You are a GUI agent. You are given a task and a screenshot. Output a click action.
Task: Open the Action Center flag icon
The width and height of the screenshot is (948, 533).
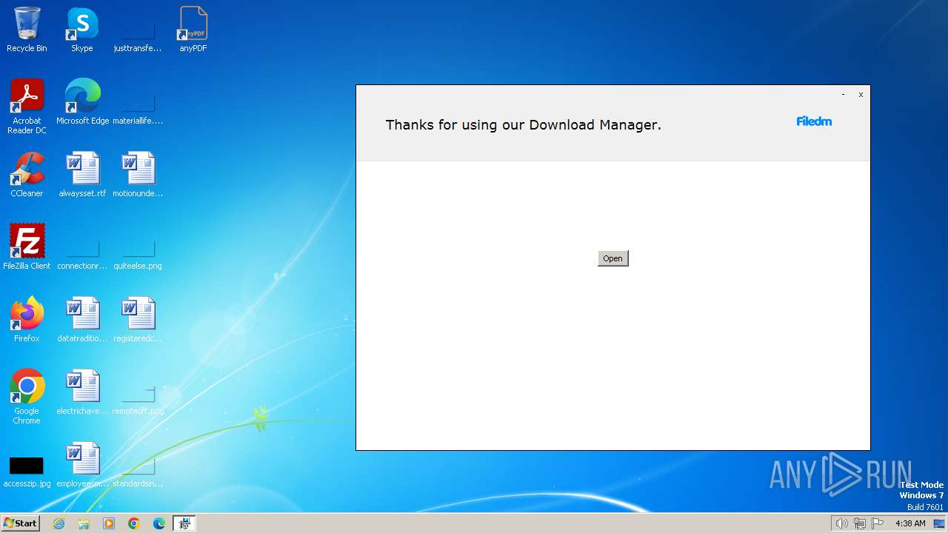(x=878, y=523)
